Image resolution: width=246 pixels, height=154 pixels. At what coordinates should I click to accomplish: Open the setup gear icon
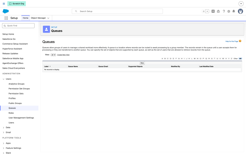point(229,11)
